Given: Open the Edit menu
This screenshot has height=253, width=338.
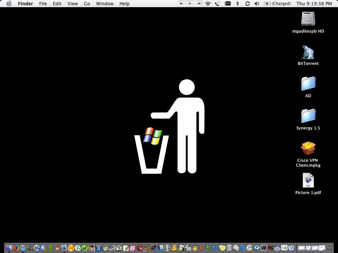Looking at the screenshot, I should pos(57,4).
